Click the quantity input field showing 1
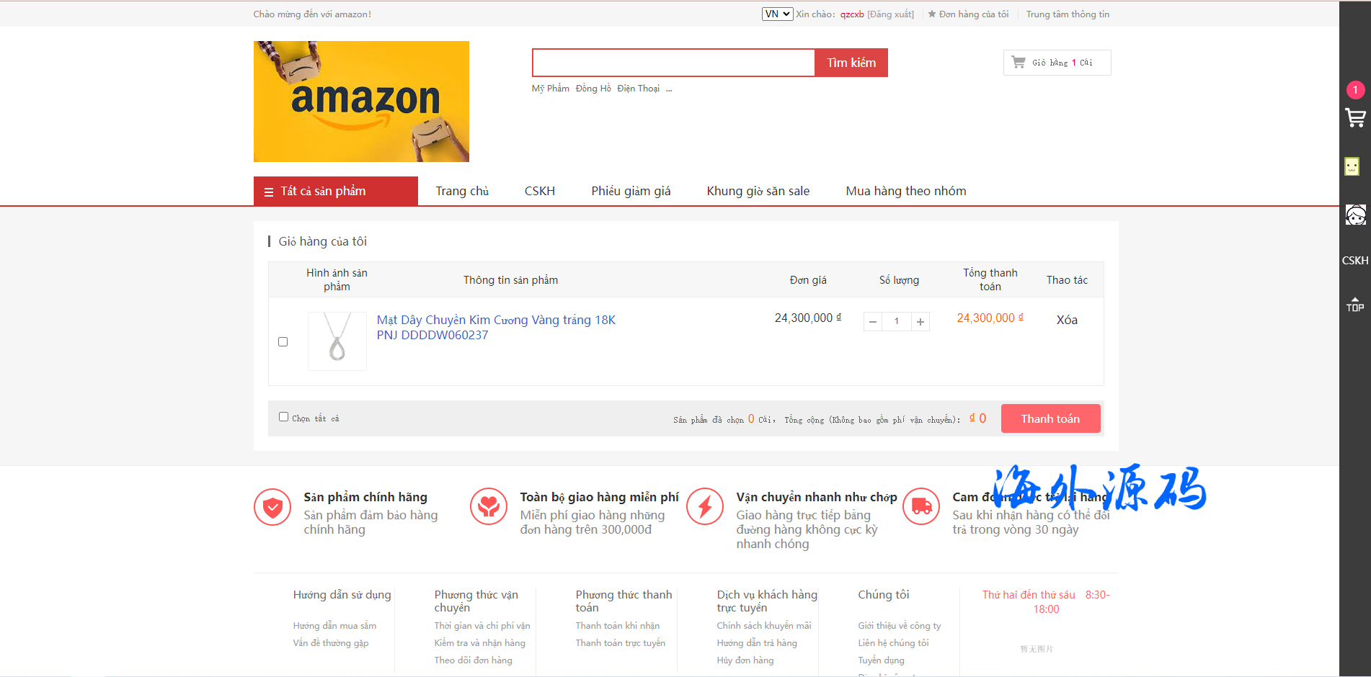1371x677 pixels. point(897,322)
